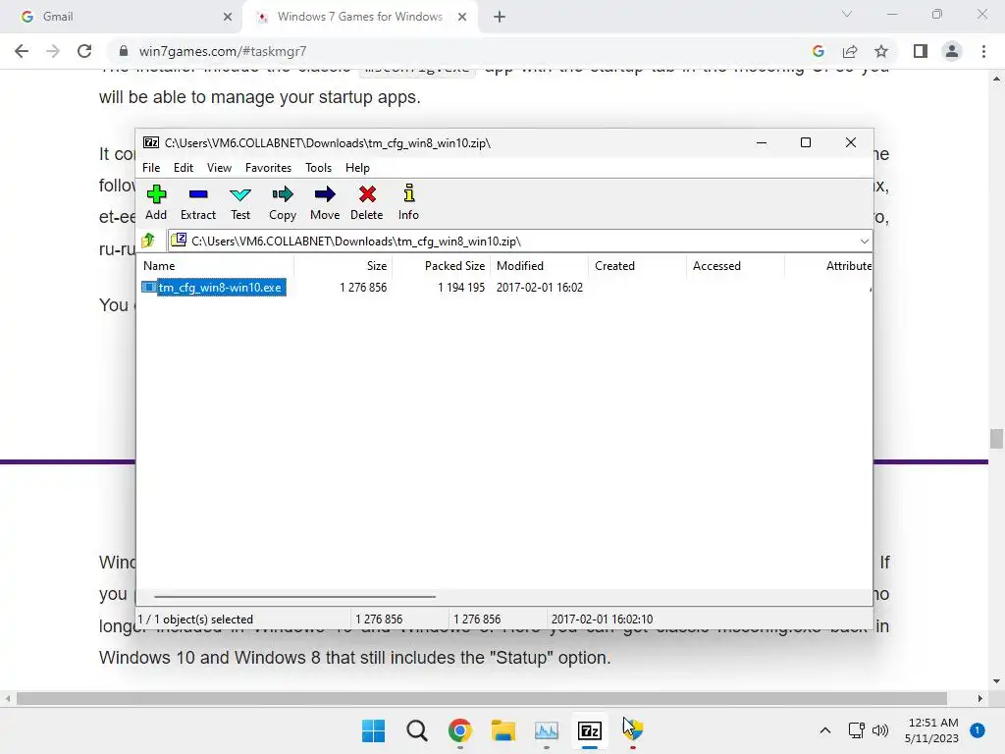This screenshot has height=754, width=1005.
Task: Open the Tools menu
Action: (318, 167)
